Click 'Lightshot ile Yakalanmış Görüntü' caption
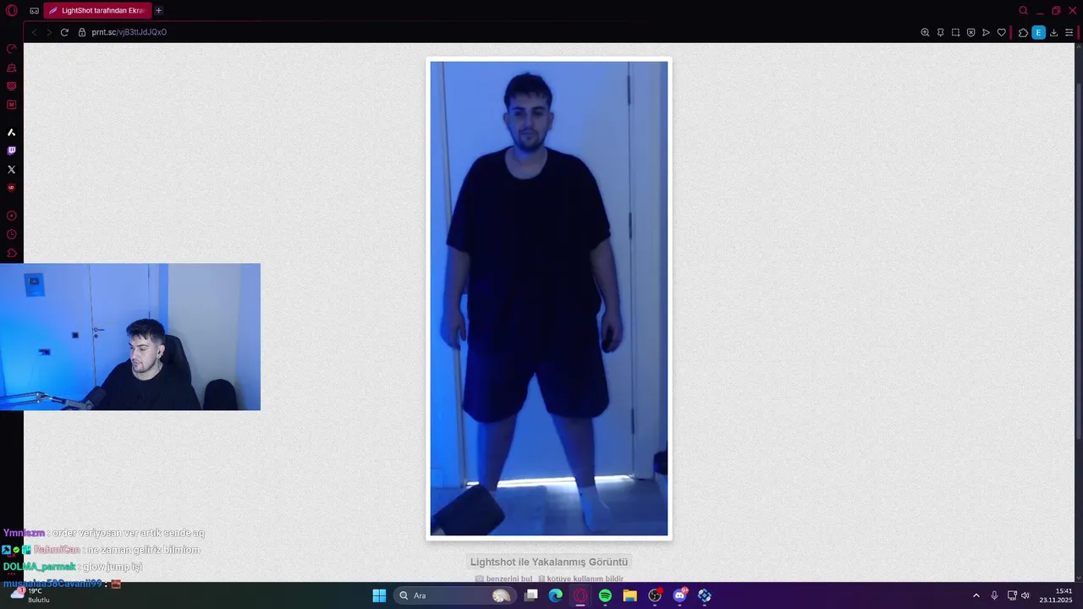The height and width of the screenshot is (609, 1083). pyautogui.click(x=549, y=562)
